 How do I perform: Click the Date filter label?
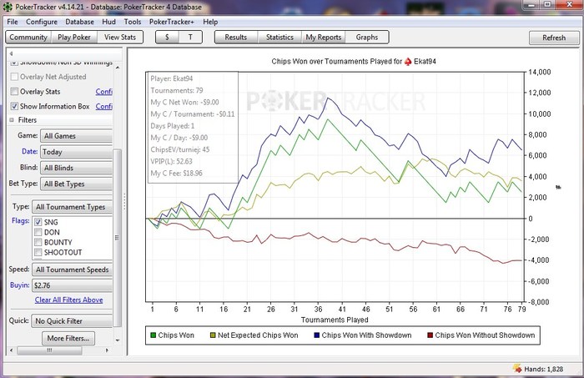pyautogui.click(x=30, y=151)
